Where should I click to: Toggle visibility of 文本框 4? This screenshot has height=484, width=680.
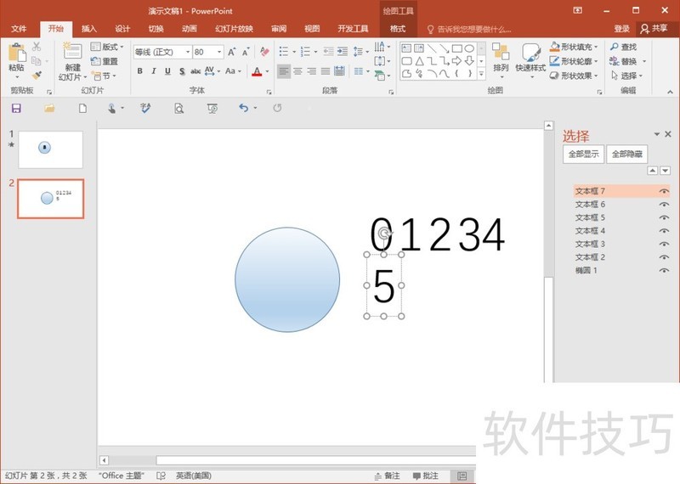coord(664,231)
